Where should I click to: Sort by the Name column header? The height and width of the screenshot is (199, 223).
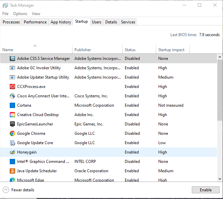coord(36,49)
